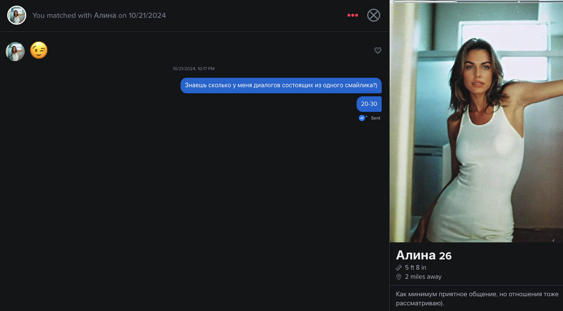Click the bio text beginning "Как минимум"
Screen dimensions: 563x311
(x=477, y=298)
